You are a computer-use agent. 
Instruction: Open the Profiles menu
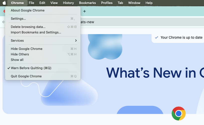[107, 3]
